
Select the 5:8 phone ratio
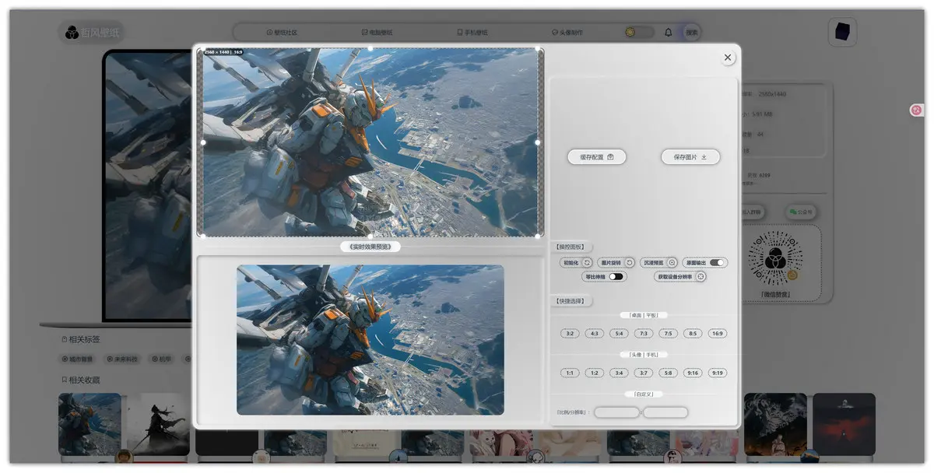668,373
